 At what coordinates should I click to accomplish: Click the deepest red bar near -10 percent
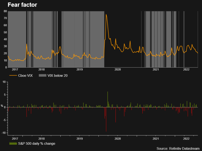(106, 120)
